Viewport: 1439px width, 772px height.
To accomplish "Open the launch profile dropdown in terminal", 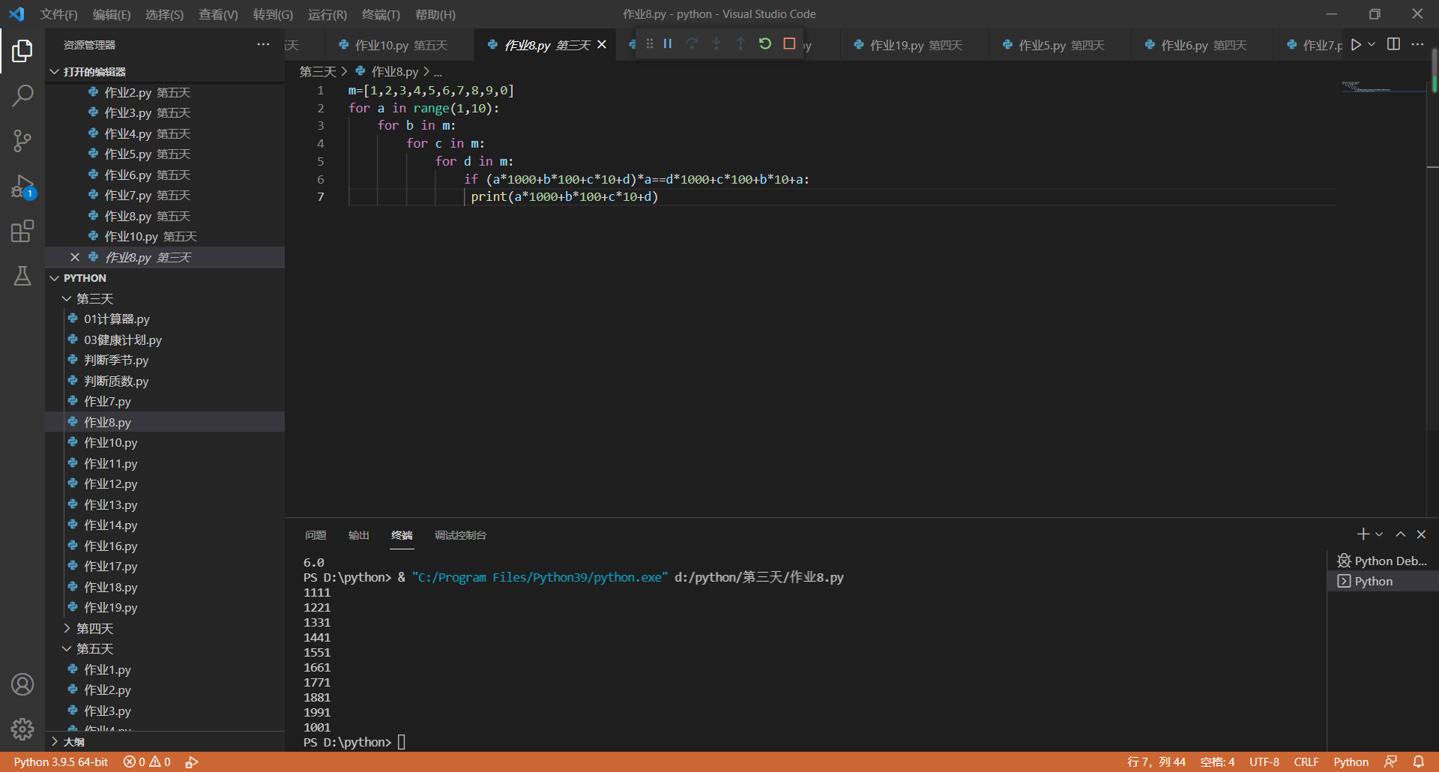I will pos(1379,534).
